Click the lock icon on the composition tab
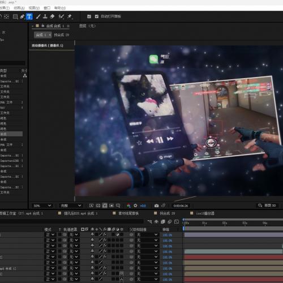 (43, 25)
